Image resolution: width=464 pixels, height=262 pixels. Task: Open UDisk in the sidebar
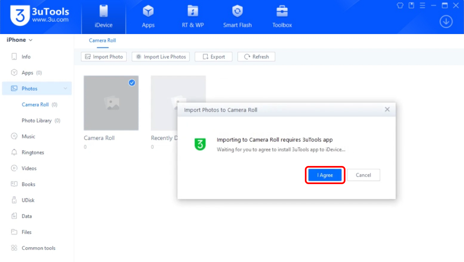[x=28, y=200]
